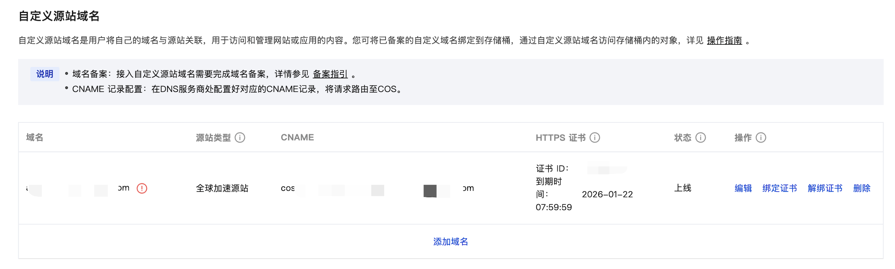Image resolution: width=895 pixels, height=269 pixels.
Task: Click the 域名 column header
Action: coord(35,138)
